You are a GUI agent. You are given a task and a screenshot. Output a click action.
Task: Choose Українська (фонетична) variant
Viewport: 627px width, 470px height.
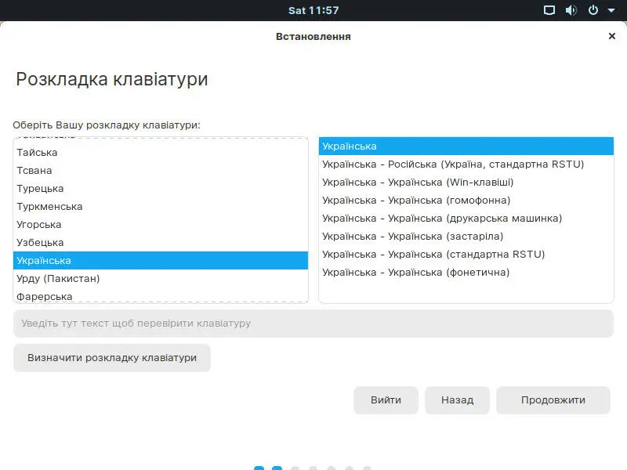pyautogui.click(x=466, y=272)
